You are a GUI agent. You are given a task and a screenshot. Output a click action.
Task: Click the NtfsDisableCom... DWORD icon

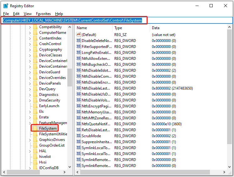(79, 76)
